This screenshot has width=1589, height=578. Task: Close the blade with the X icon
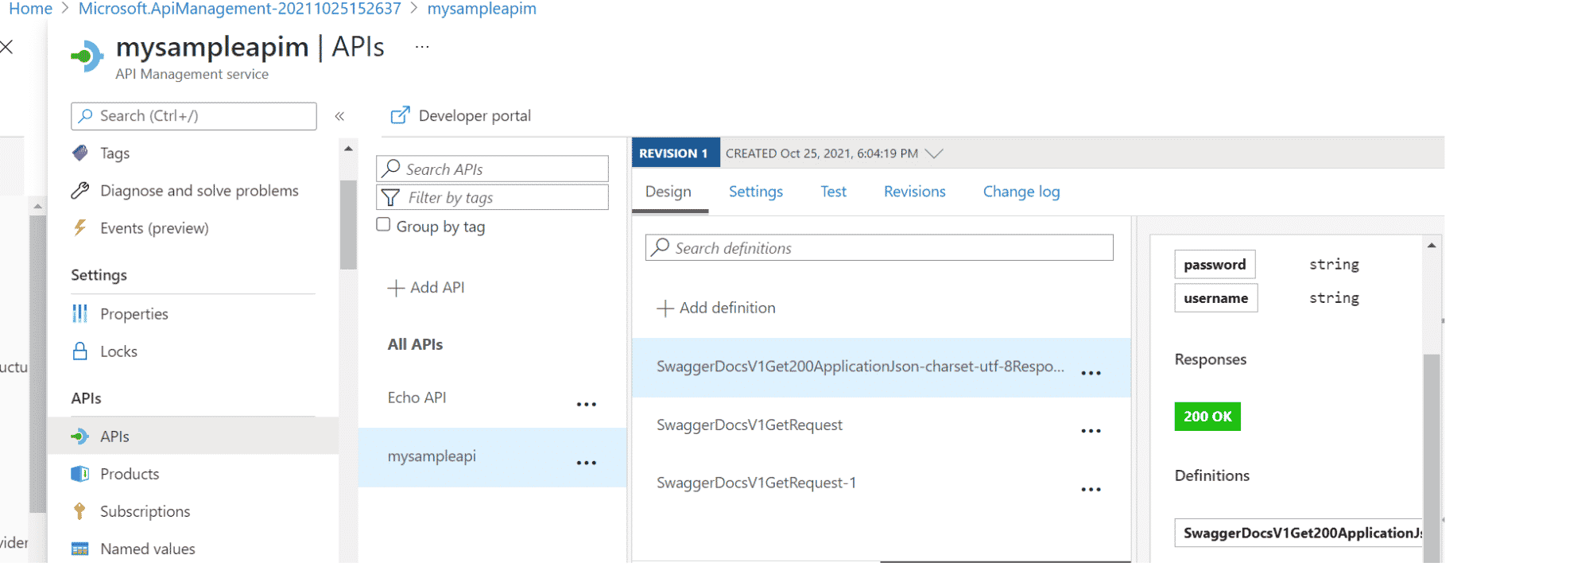point(6,47)
